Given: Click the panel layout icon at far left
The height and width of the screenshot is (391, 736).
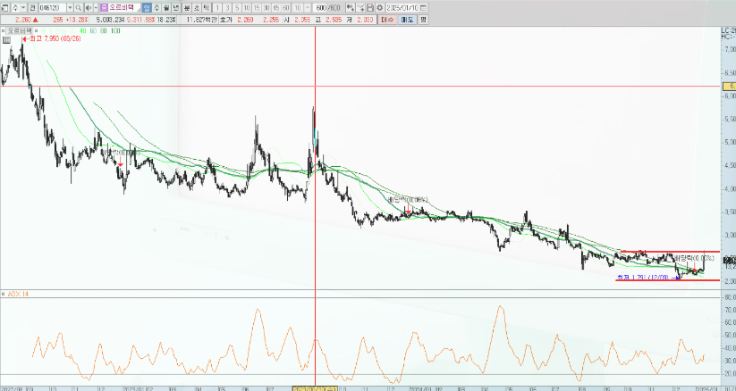Looking at the screenshot, I should 4,8.
